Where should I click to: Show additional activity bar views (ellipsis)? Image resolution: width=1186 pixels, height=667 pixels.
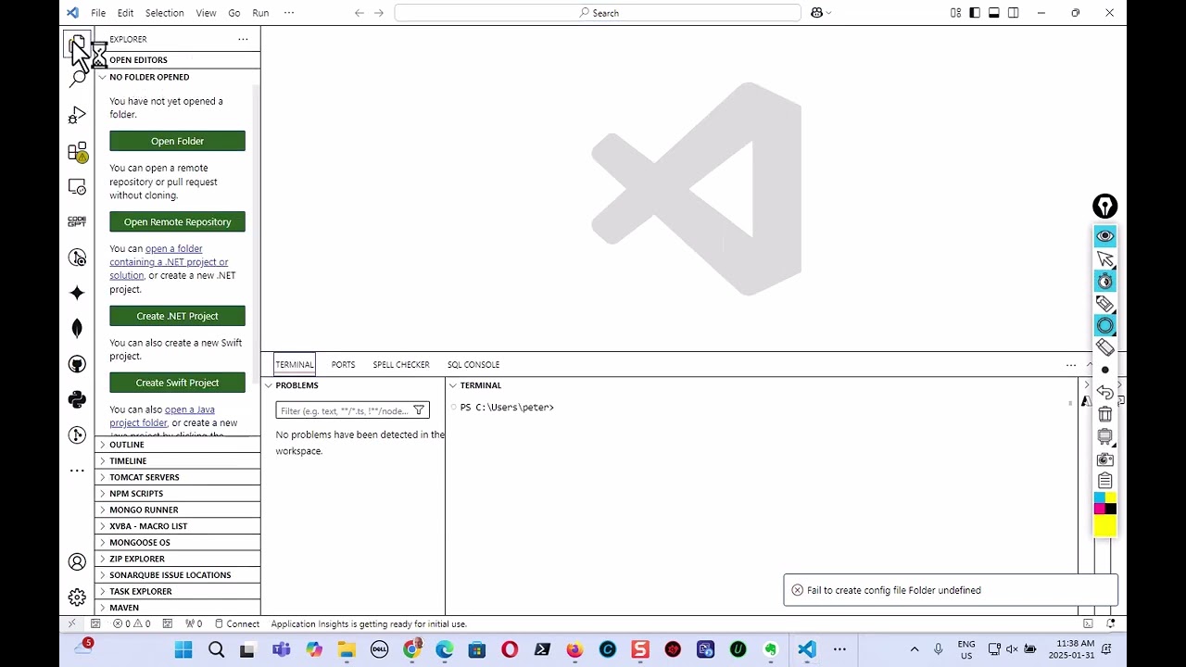[77, 471]
